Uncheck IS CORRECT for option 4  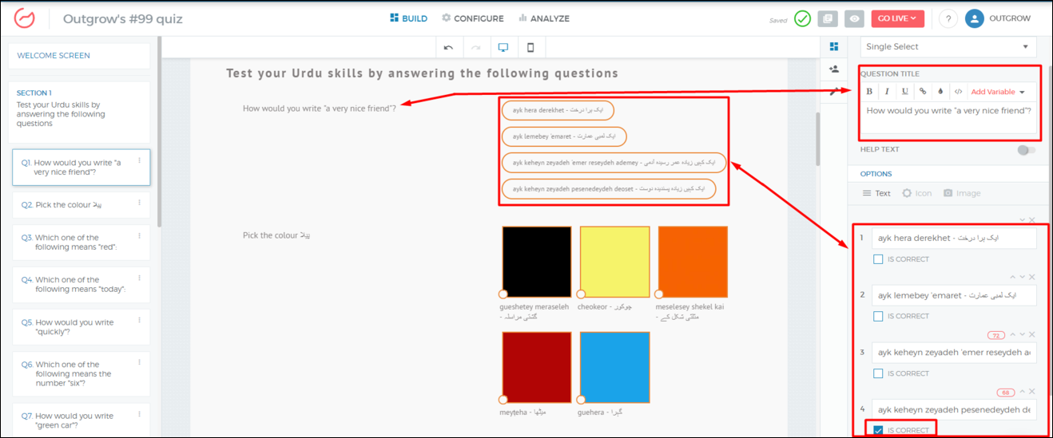[x=878, y=431]
